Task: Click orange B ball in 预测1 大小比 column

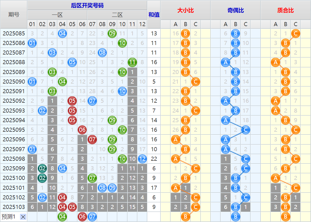Action: click(185, 217)
